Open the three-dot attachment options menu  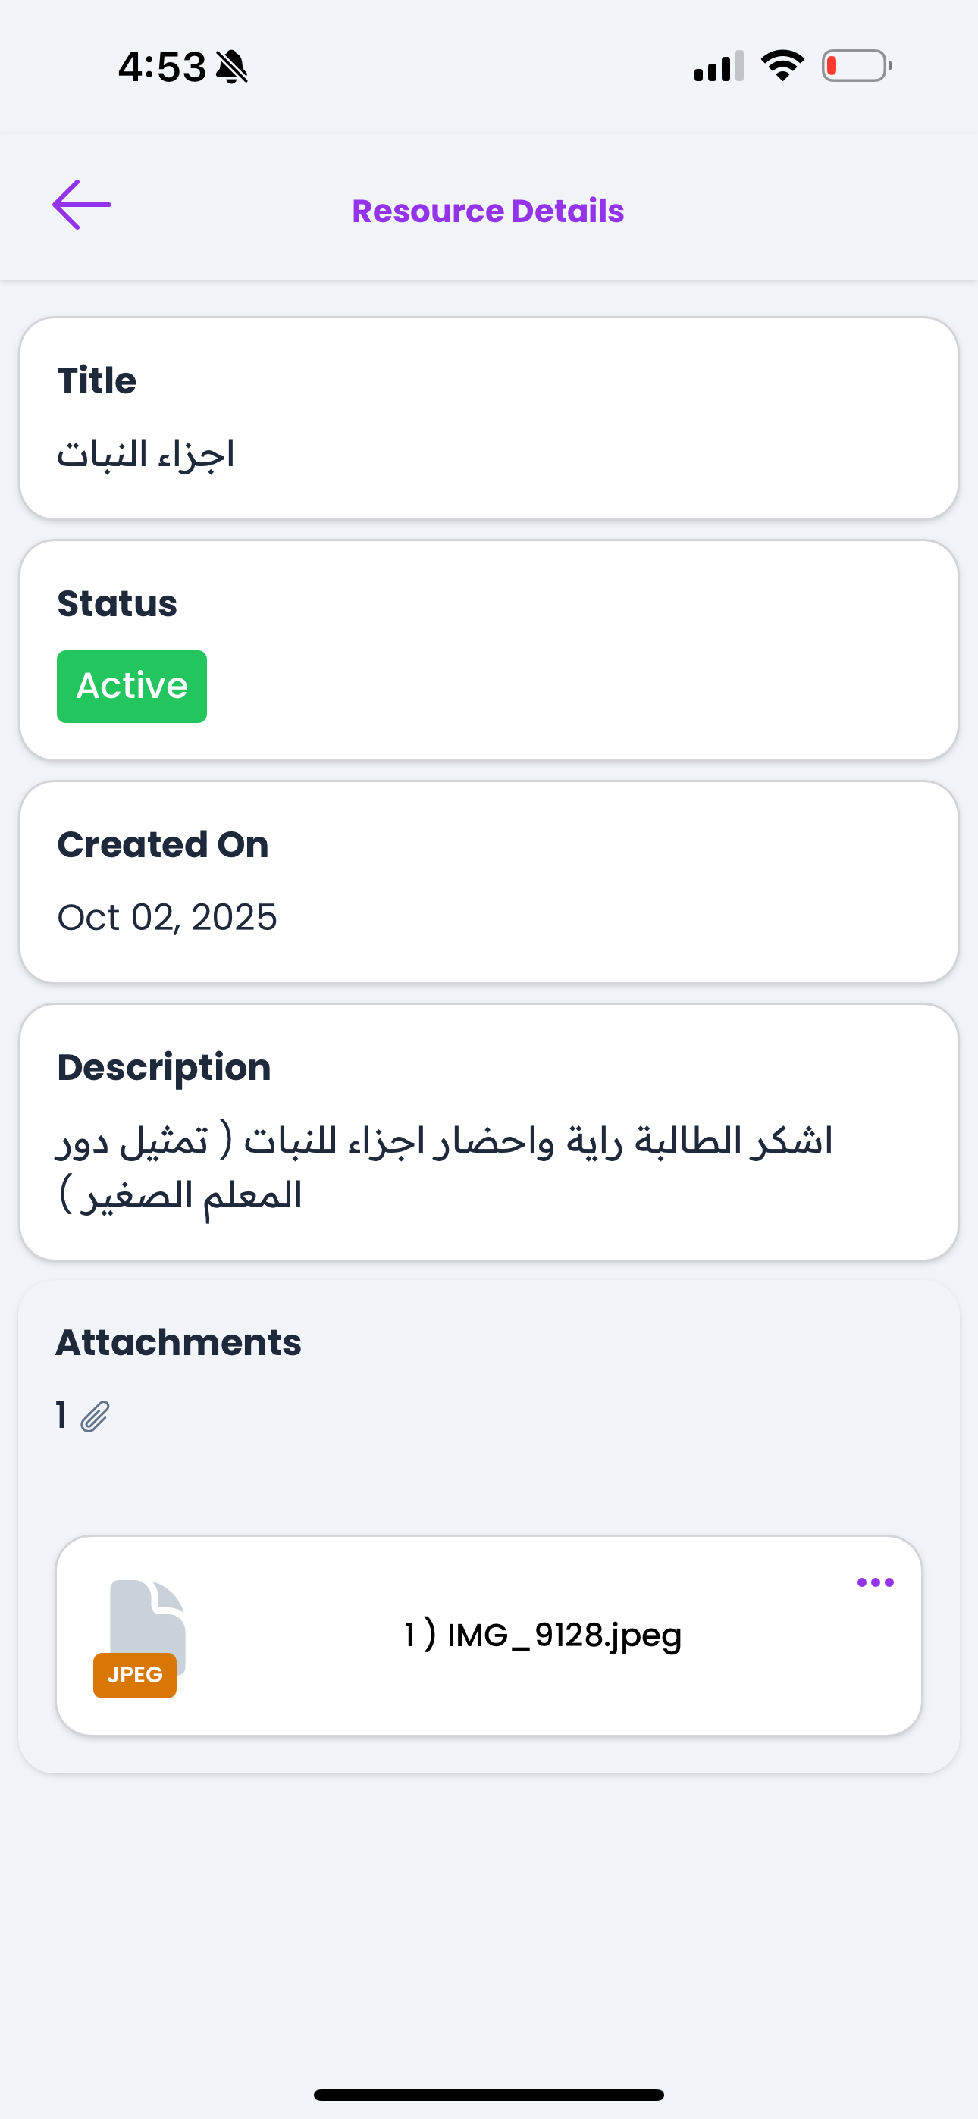[874, 1582]
